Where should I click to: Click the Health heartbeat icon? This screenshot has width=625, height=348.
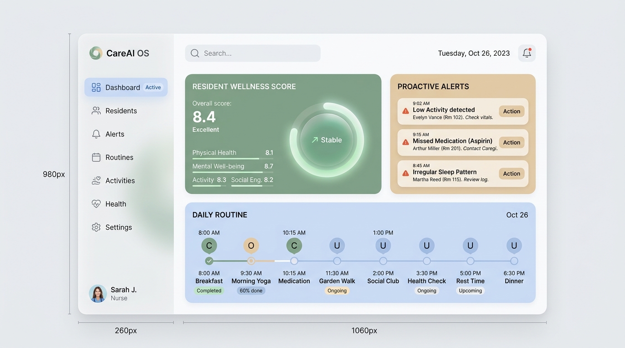96,204
